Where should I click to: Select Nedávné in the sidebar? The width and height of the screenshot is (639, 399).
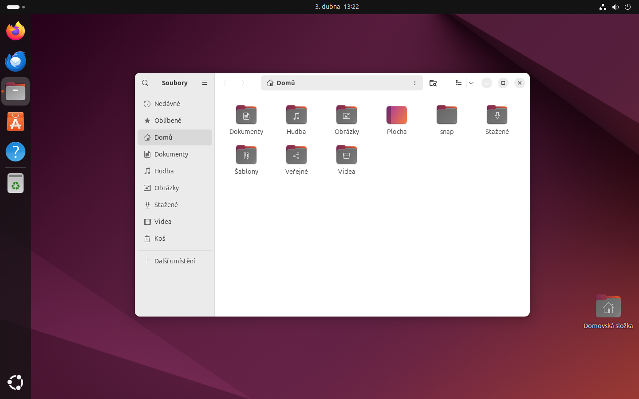167,104
